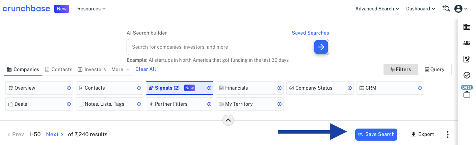Open the three-dot more options menu
This screenshot has width=476, height=145.
tap(448, 135)
